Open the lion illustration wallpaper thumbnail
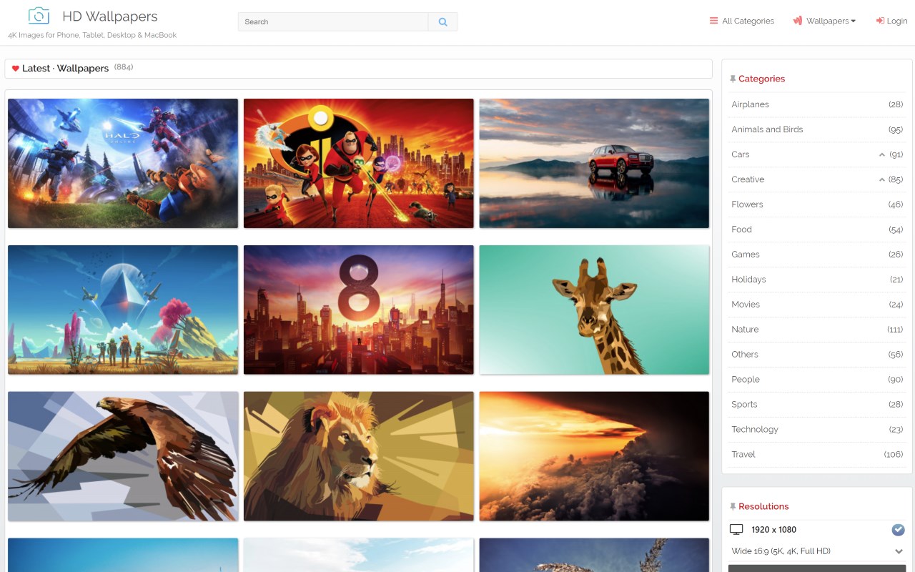The height and width of the screenshot is (572, 915). point(359,456)
